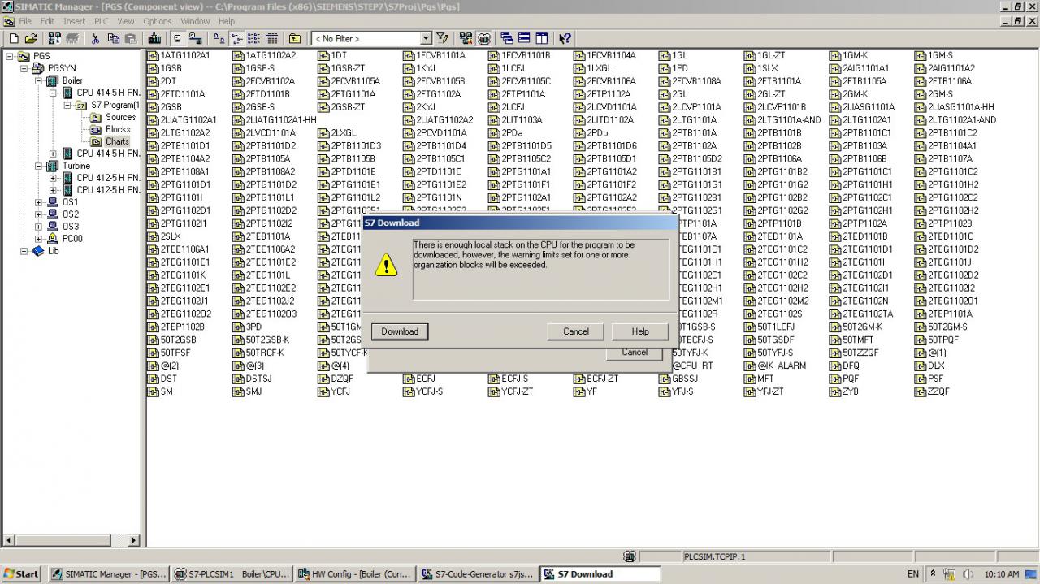The height and width of the screenshot is (584, 1040).
Task: Open the File menu
Action: [25, 21]
